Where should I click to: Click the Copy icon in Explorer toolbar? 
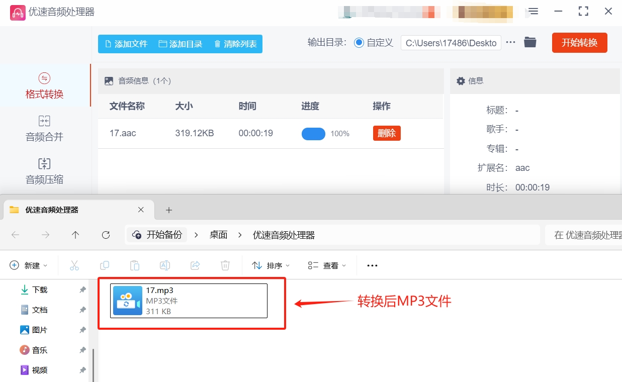click(x=105, y=265)
